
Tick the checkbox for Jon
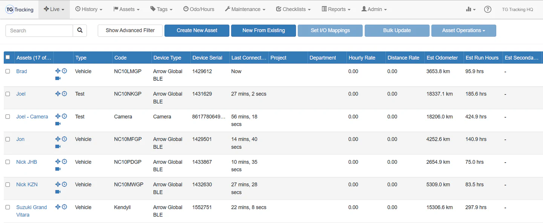[x=8, y=139]
